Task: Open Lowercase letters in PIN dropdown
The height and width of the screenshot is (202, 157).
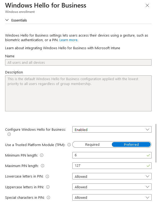Action: click(112, 176)
